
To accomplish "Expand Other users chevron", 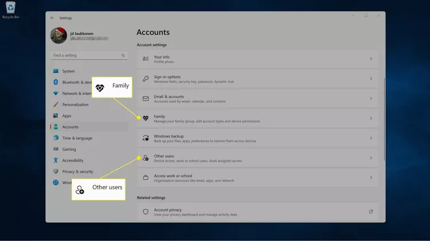I will 371,158.
